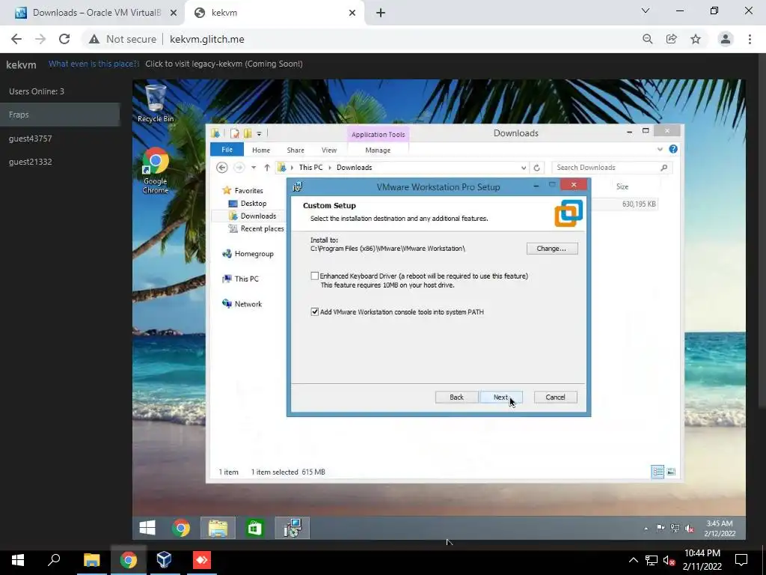
Task: Open the Manage ribbon tab
Action: [378, 150]
